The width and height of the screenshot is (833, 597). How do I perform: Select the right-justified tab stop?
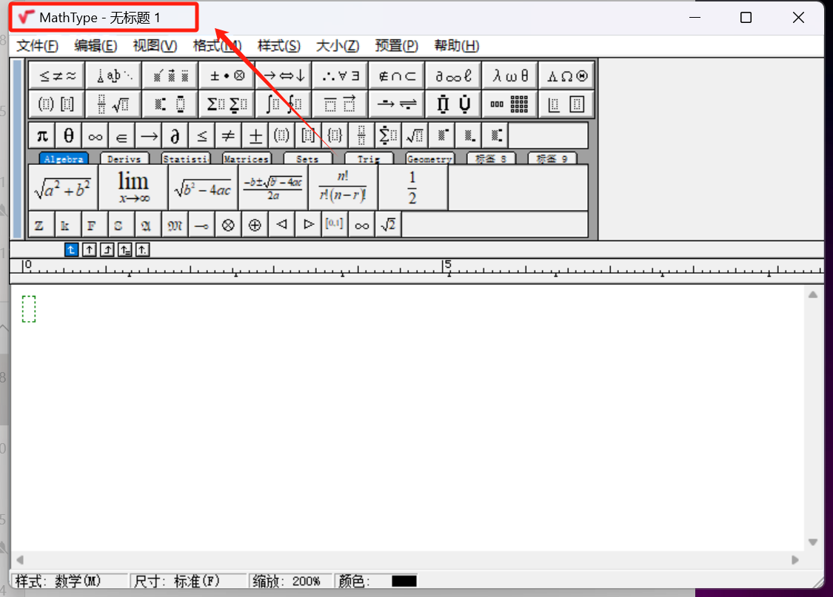pyautogui.click(x=107, y=249)
